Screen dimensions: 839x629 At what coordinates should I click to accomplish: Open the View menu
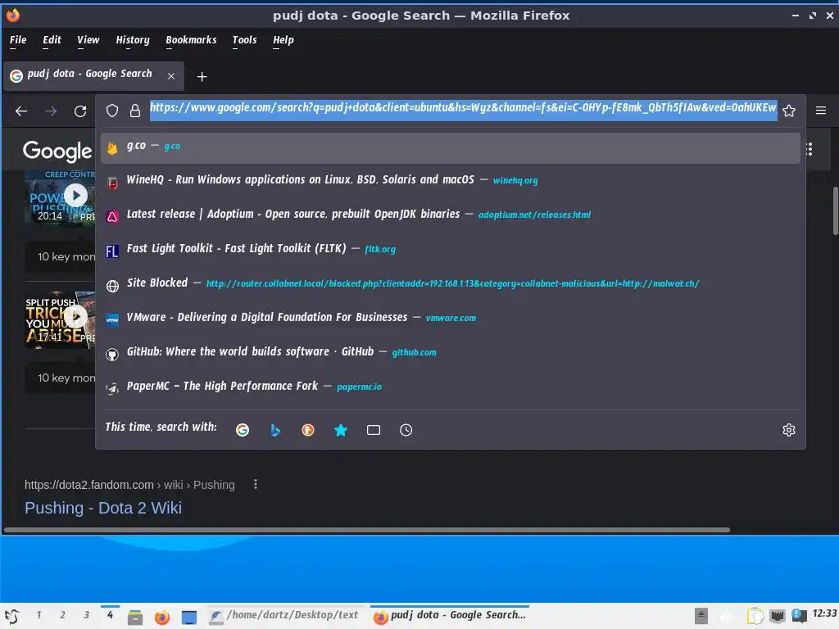point(88,40)
